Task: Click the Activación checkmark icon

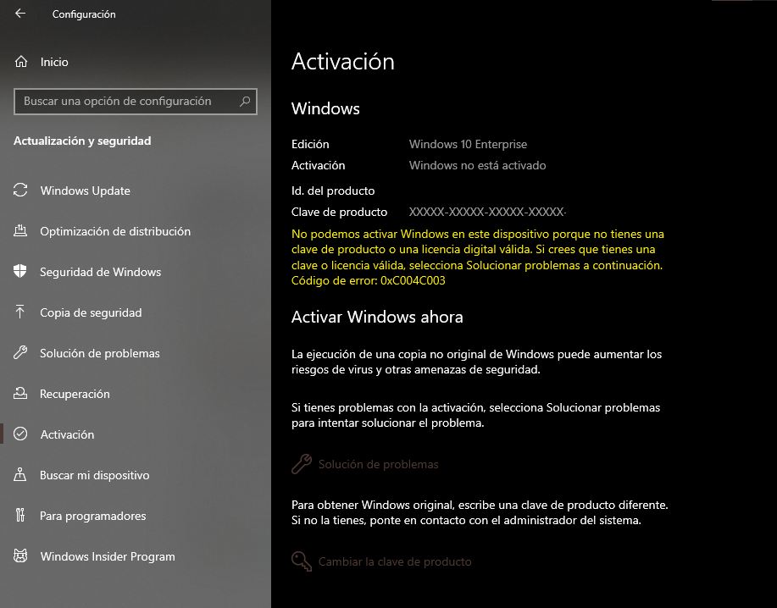Action: [20, 434]
